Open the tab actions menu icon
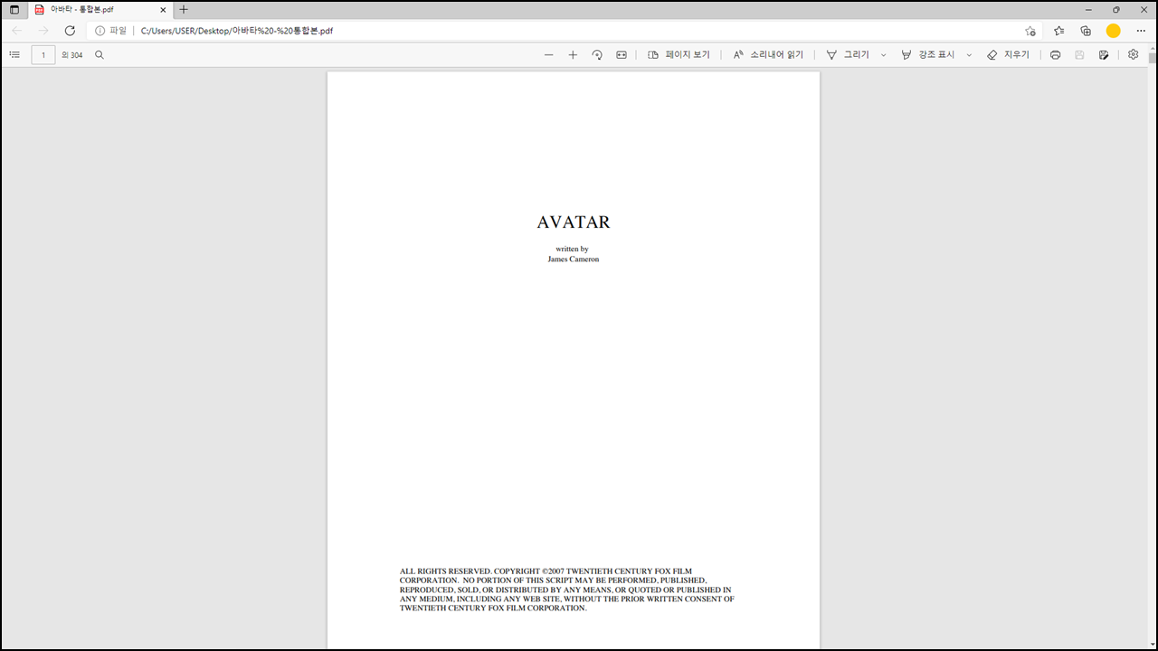This screenshot has height=651, width=1158. point(14,10)
